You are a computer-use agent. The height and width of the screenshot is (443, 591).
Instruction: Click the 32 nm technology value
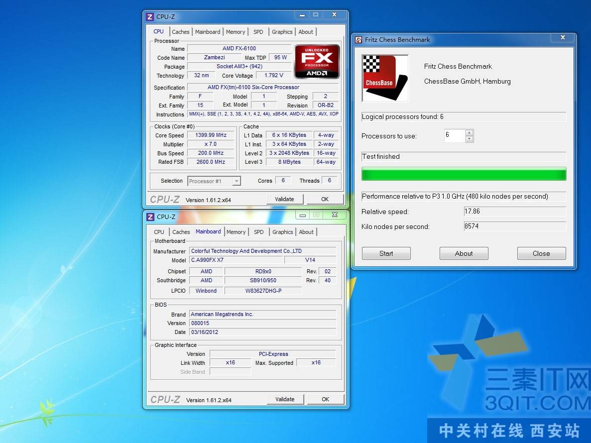(x=201, y=75)
